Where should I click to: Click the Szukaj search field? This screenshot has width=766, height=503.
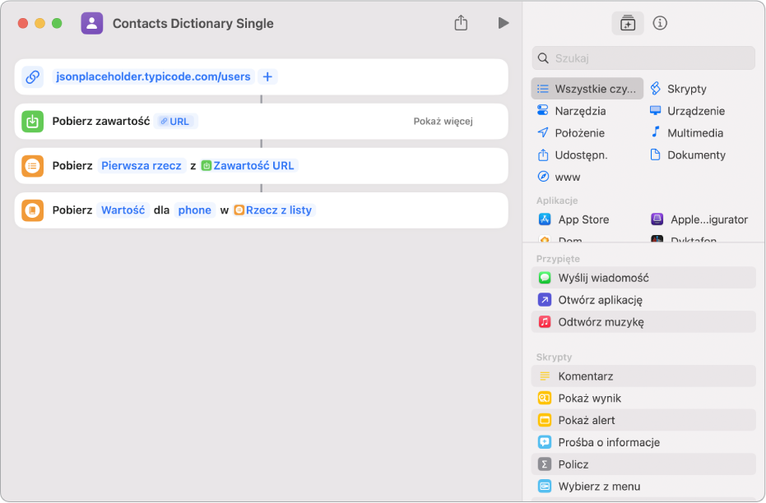click(650, 58)
